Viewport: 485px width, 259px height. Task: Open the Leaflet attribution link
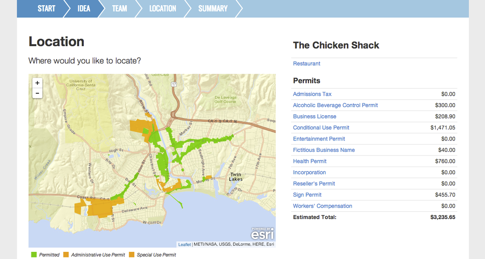coord(184,245)
